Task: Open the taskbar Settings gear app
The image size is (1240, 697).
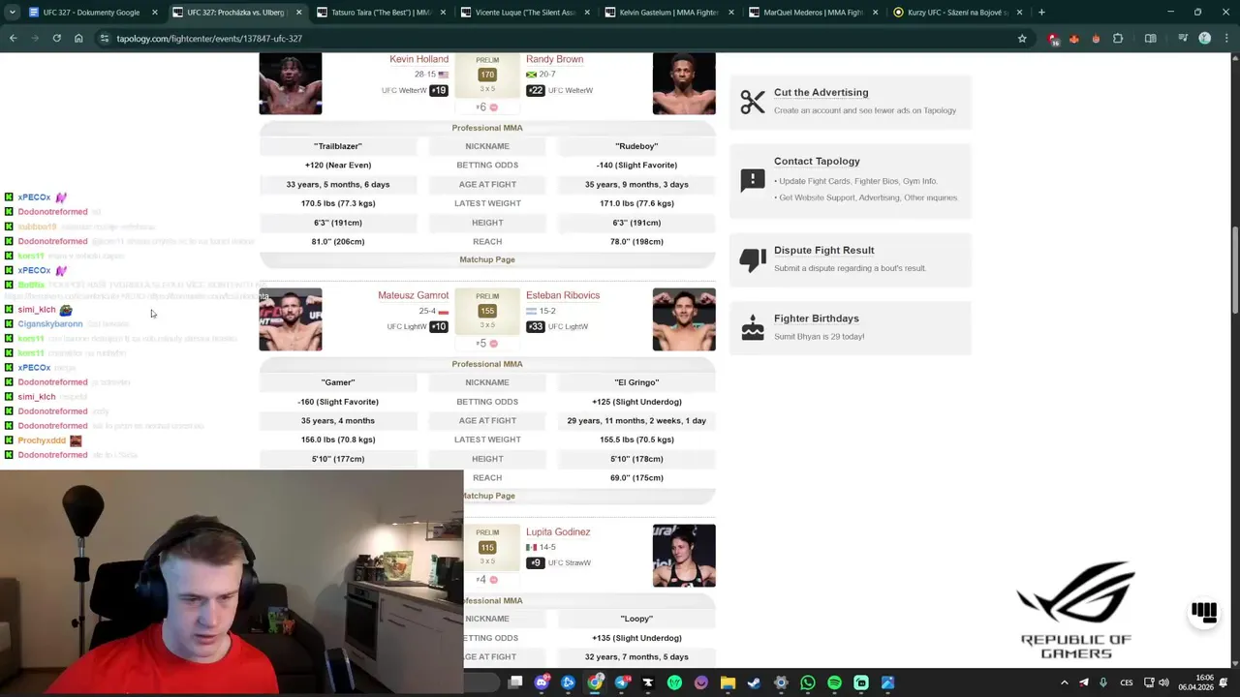Action: [x=781, y=682]
